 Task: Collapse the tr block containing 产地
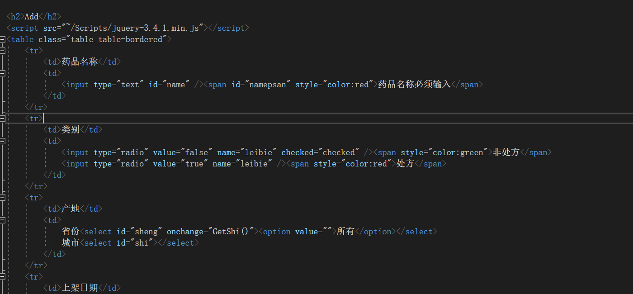(x=3, y=198)
